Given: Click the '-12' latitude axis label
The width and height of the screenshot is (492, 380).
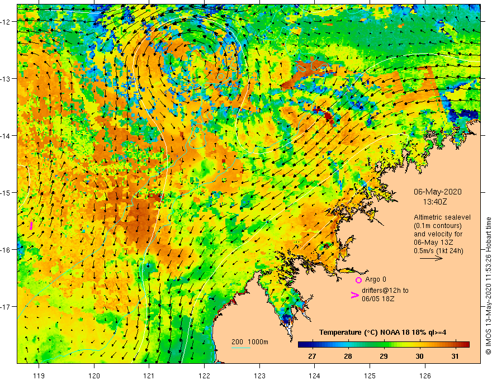Looking at the screenshot, I should tap(6, 22).
